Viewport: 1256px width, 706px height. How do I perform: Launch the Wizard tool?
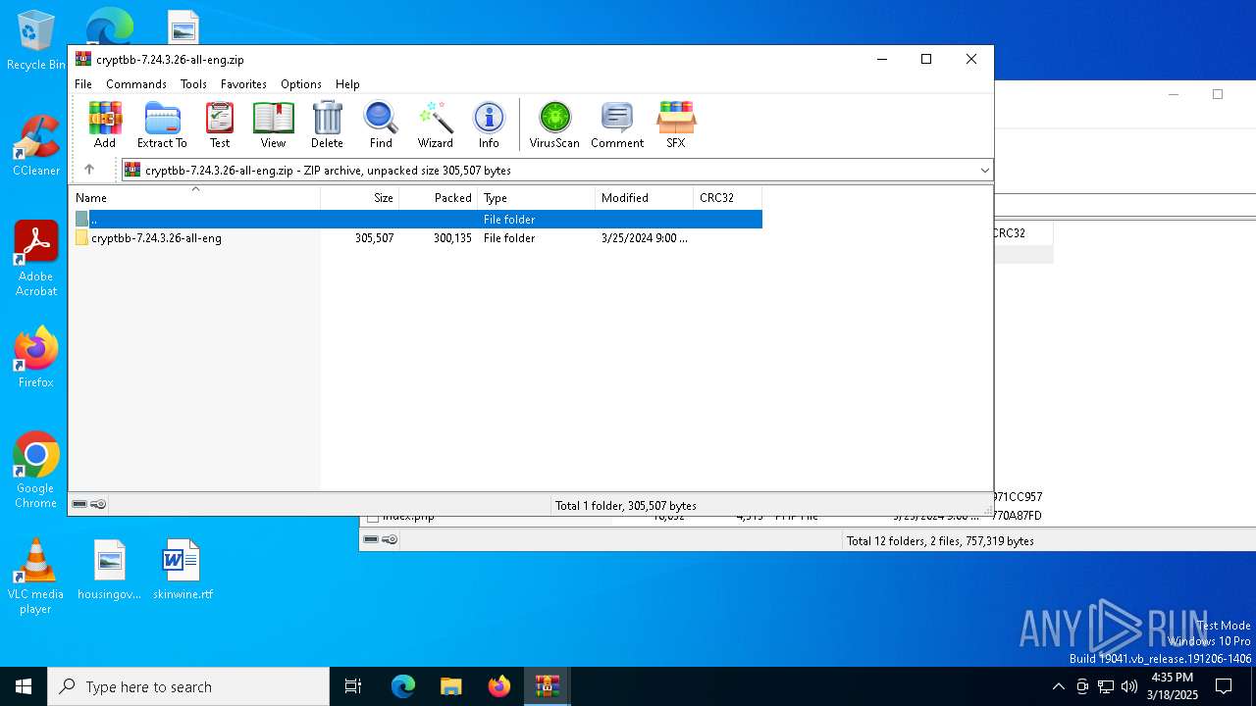[x=435, y=125]
